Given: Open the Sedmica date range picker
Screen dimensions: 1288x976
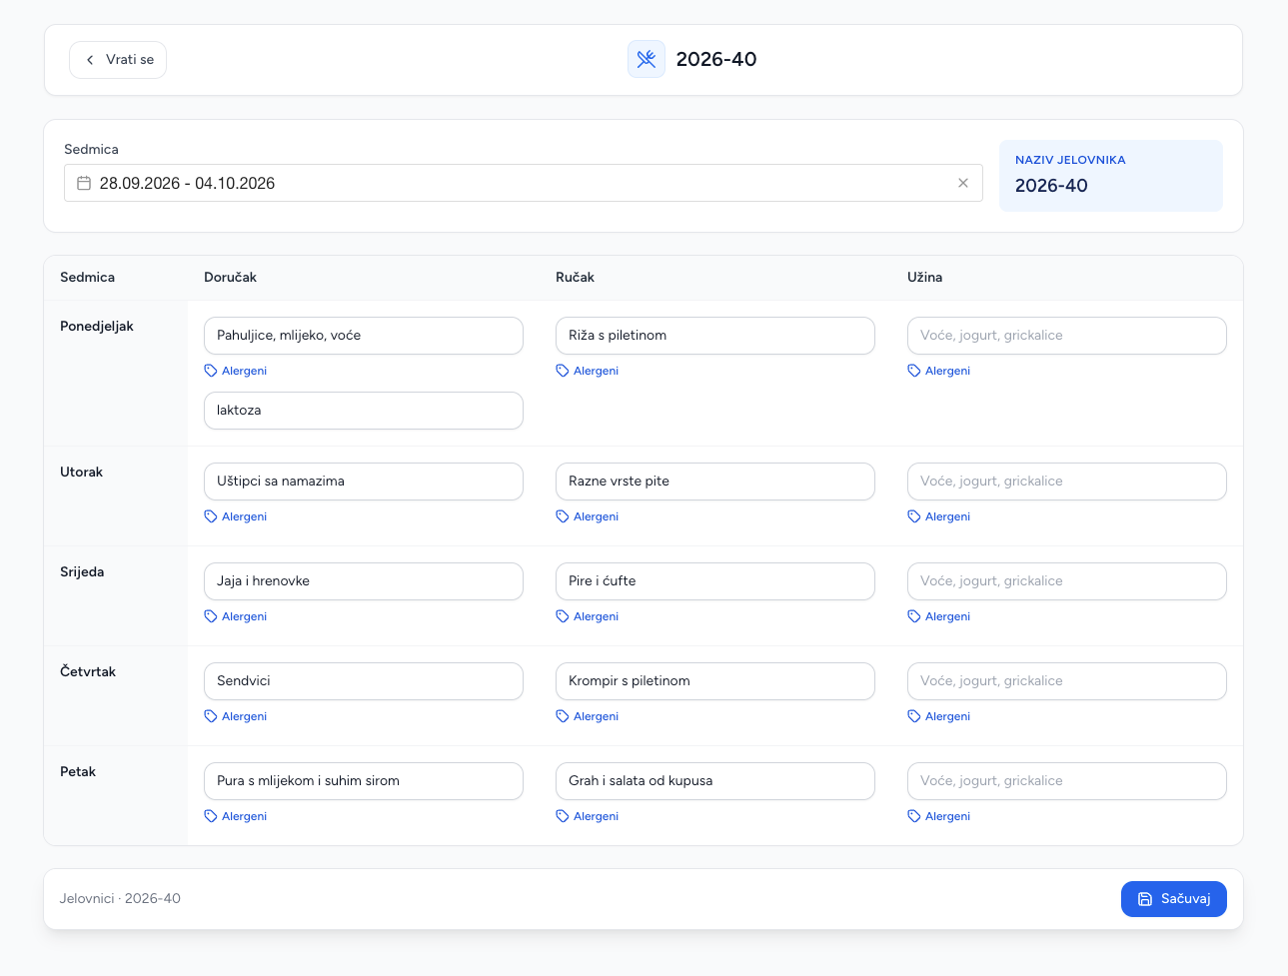Looking at the screenshot, I should click(x=524, y=183).
